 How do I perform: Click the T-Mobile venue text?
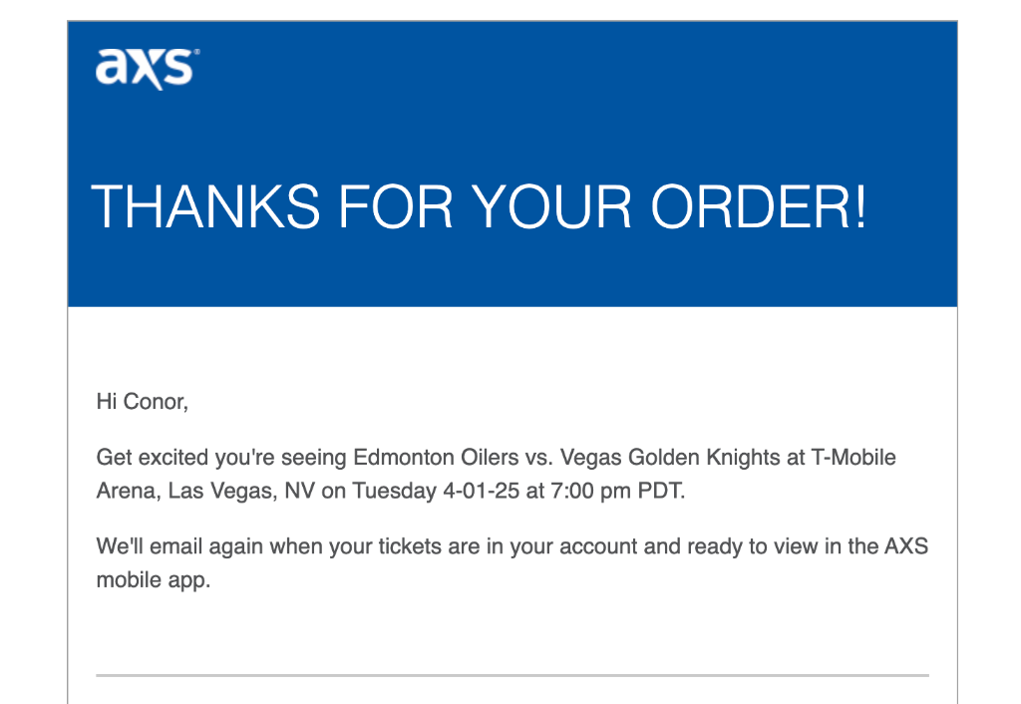coord(853,457)
